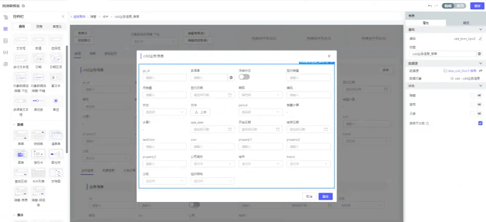This screenshot has height=222, width=486.
Task: Open the variables [x] icon in left rail
Action: pyautogui.click(x=5, y=52)
